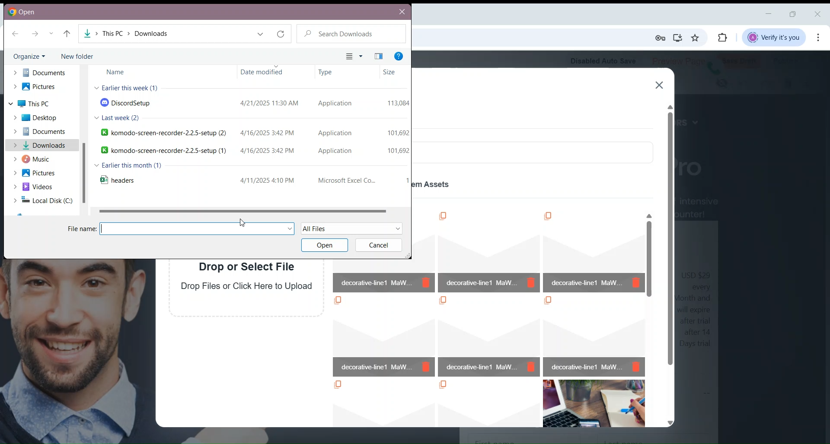Refresh the Downloads folder listing
This screenshot has height=444, width=830.
281,34
